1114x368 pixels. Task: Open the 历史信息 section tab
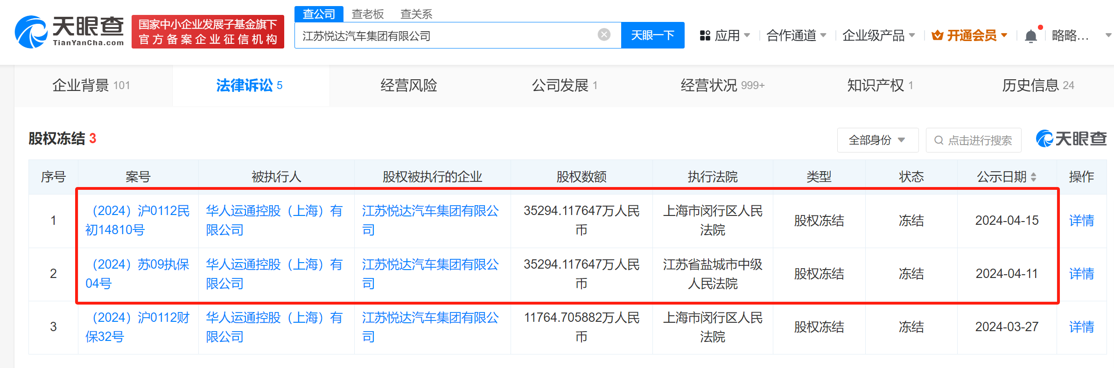click(x=1037, y=85)
